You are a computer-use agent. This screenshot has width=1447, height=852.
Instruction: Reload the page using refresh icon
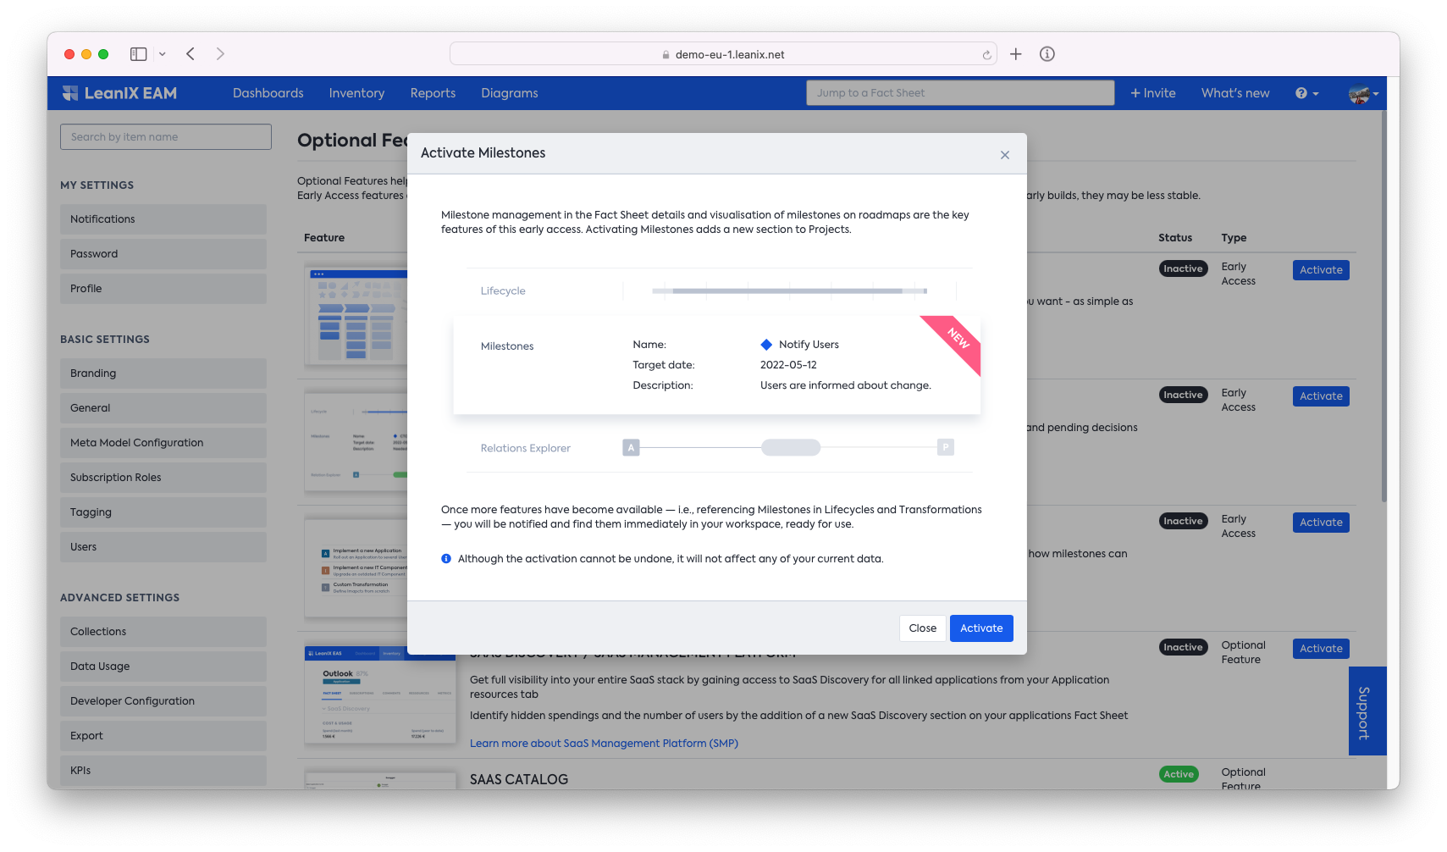986,55
